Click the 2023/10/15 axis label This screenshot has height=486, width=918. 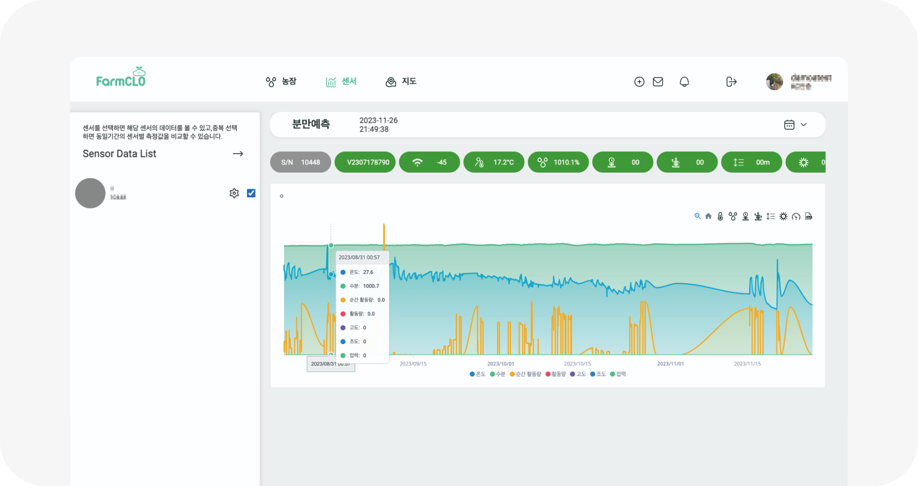point(577,364)
